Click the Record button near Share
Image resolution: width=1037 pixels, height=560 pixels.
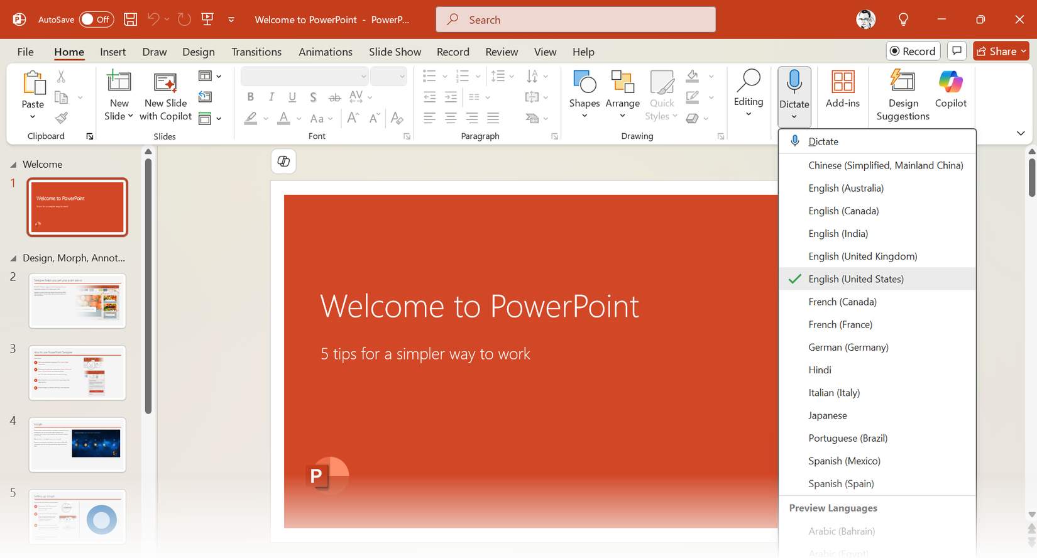(x=913, y=51)
